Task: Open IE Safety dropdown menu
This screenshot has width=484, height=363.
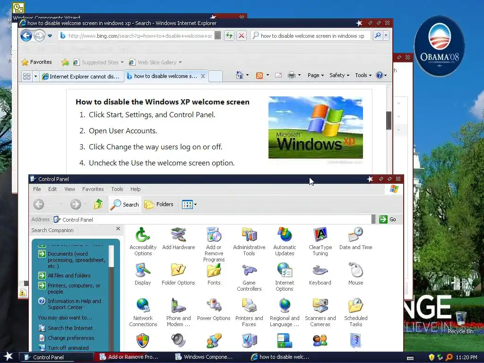Action: click(339, 75)
